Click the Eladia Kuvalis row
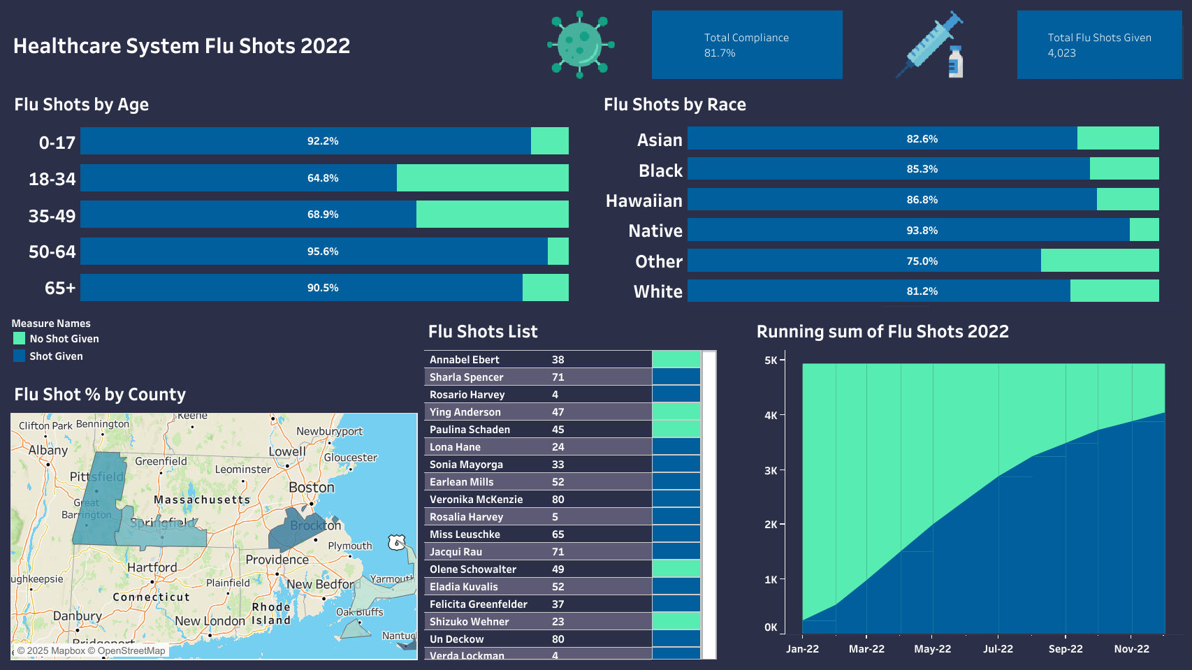1192x670 pixels. tap(562, 586)
